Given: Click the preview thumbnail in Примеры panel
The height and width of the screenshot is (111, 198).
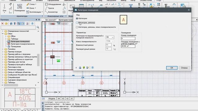Looking at the screenshot, I should click(x=20, y=98).
